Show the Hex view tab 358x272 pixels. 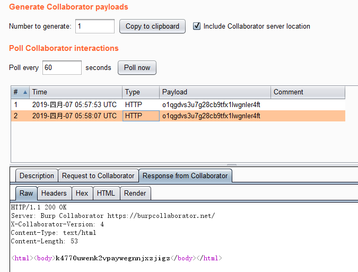82,194
